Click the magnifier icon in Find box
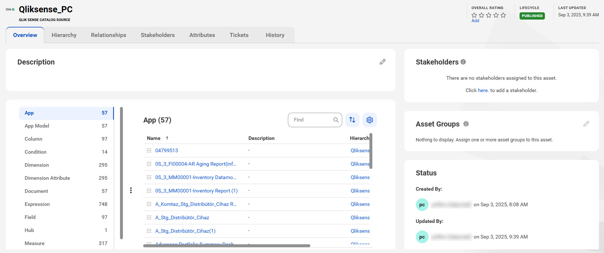604x253 pixels. 336,120
